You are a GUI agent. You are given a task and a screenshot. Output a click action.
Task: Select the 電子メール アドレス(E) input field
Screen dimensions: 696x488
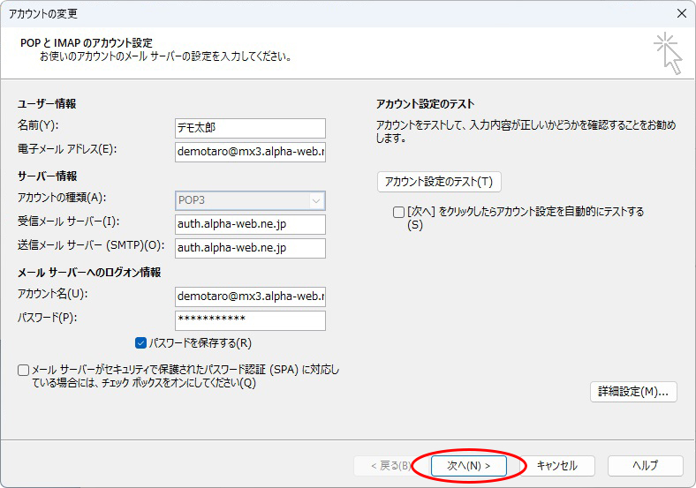pyautogui.click(x=250, y=152)
